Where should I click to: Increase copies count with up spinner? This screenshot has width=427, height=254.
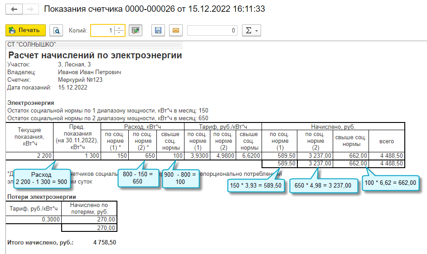[x=119, y=28]
